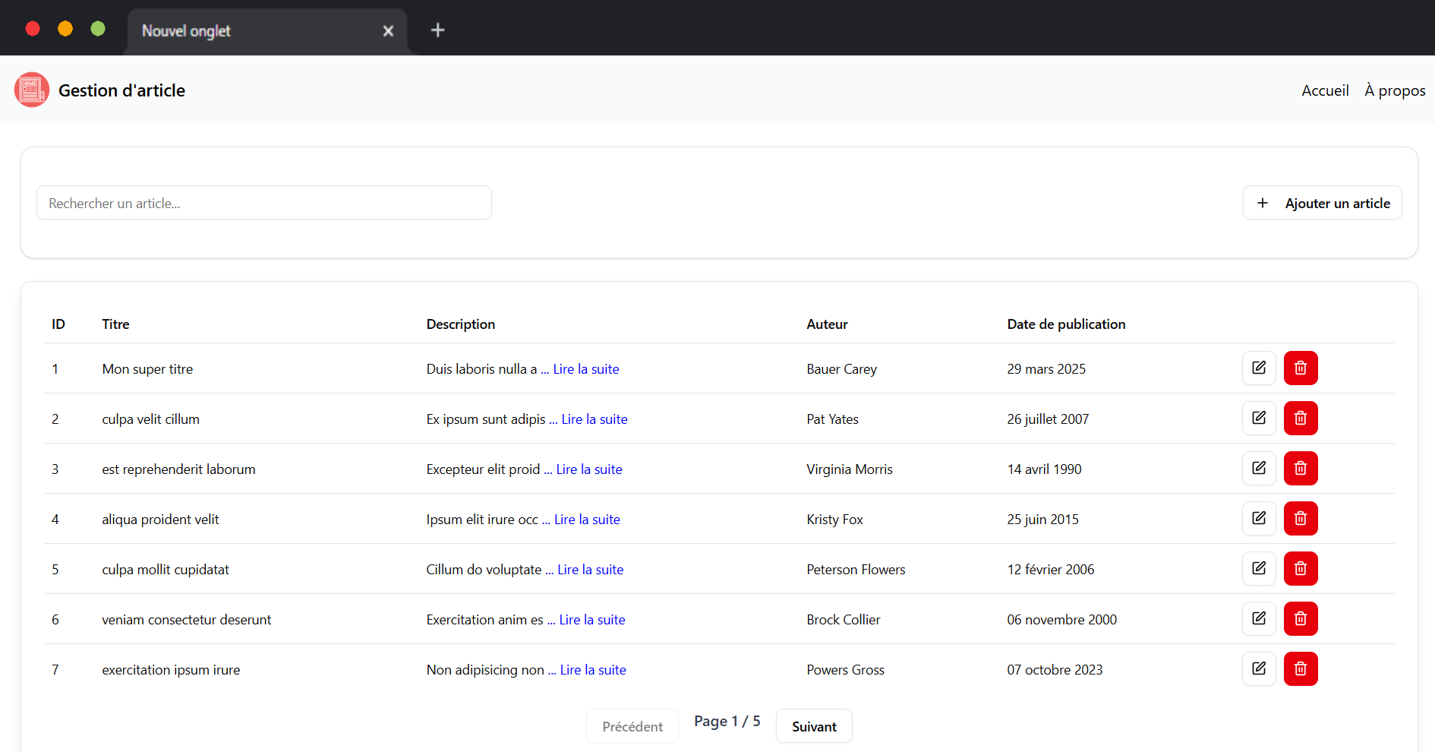Click the Gestion d'article logo icon

click(x=32, y=90)
